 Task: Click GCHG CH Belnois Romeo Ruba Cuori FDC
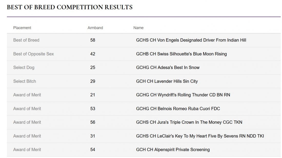[178, 109]
